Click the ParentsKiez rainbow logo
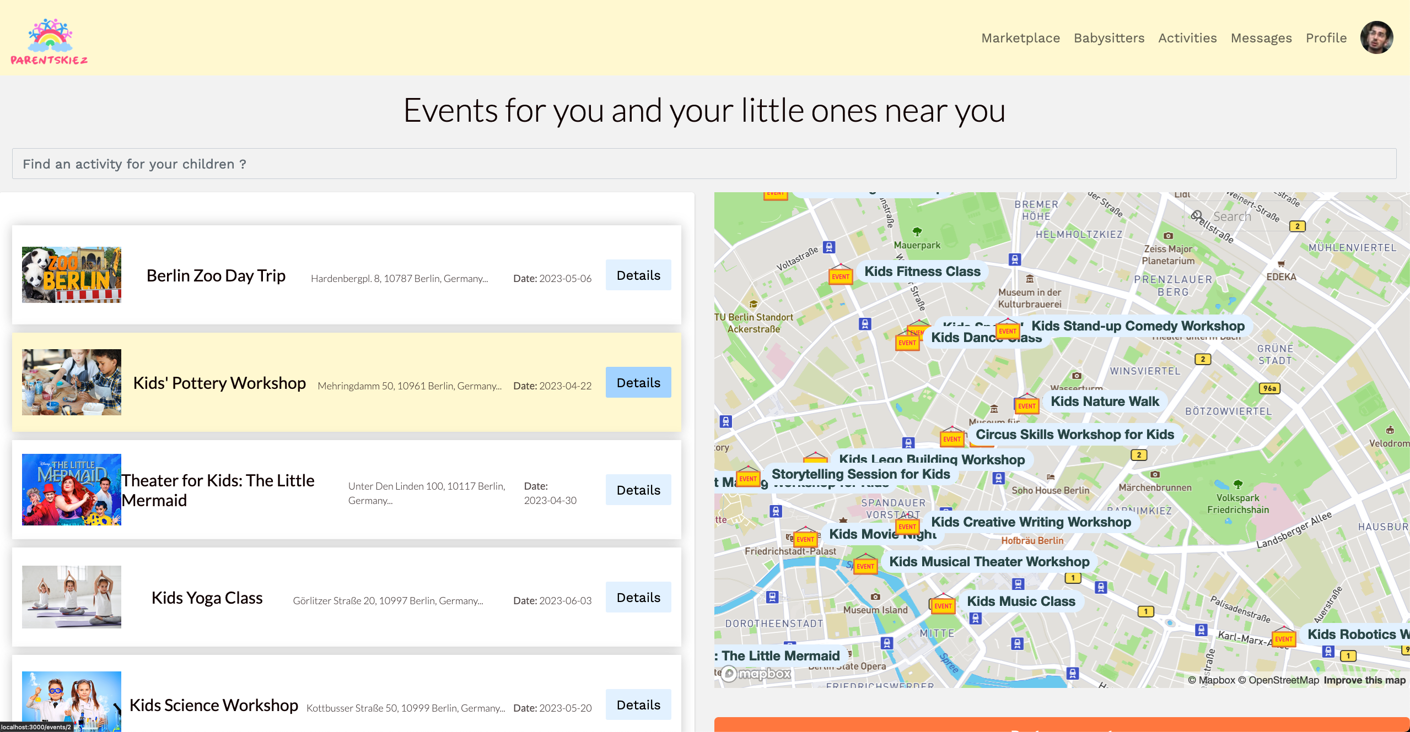This screenshot has width=1410, height=732. (x=49, y=41)
